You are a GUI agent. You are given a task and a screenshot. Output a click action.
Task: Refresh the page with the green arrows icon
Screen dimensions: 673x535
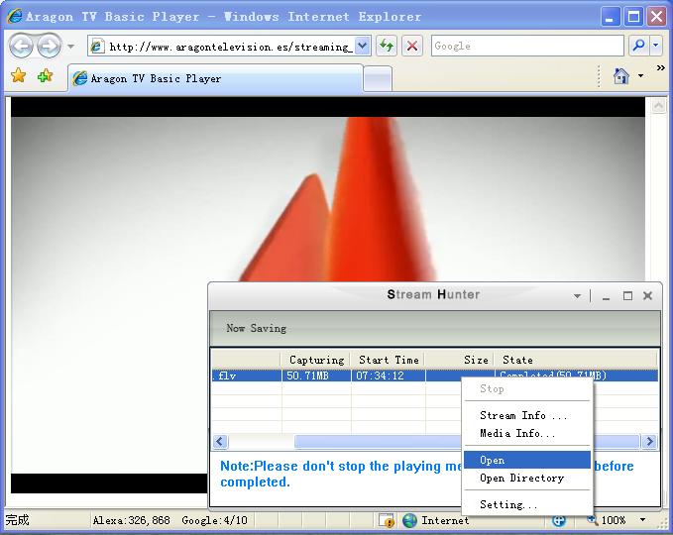click(387, 46)
